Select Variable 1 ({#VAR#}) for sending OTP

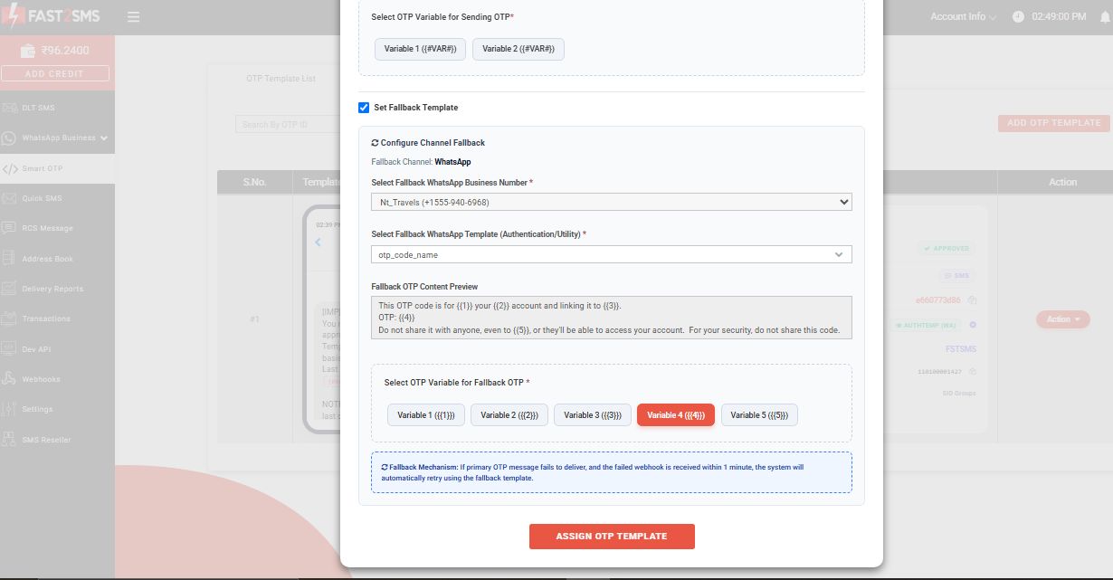(x=420, y=49)
